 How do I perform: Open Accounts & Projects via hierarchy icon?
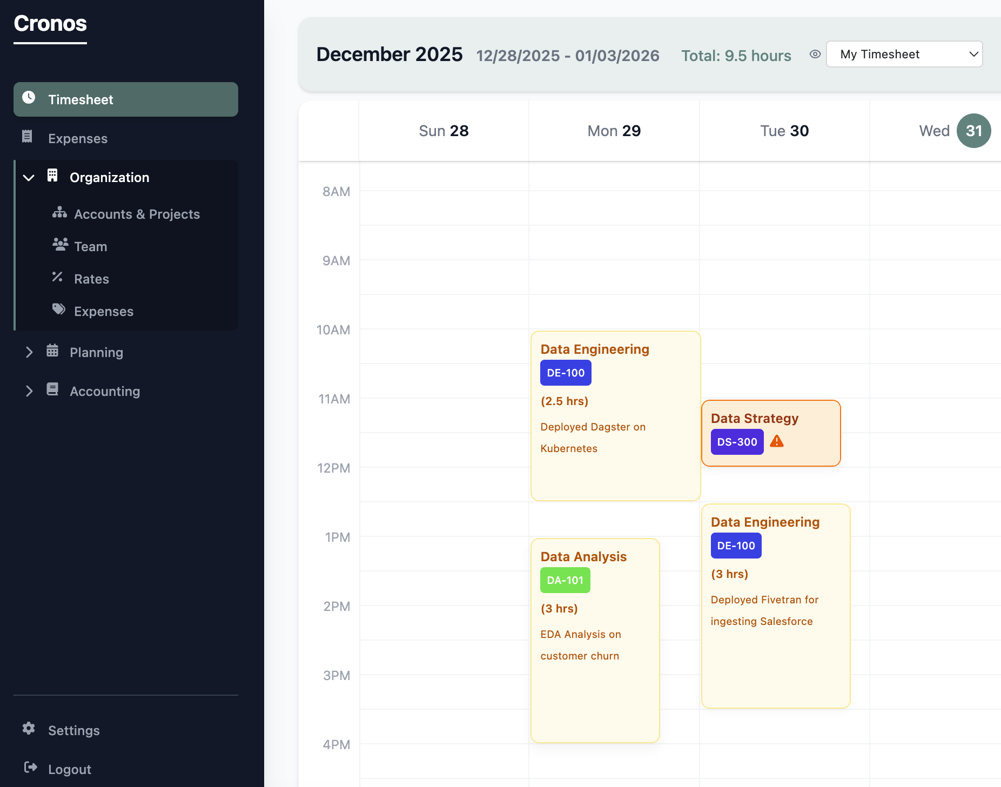[x=59, y=213]
